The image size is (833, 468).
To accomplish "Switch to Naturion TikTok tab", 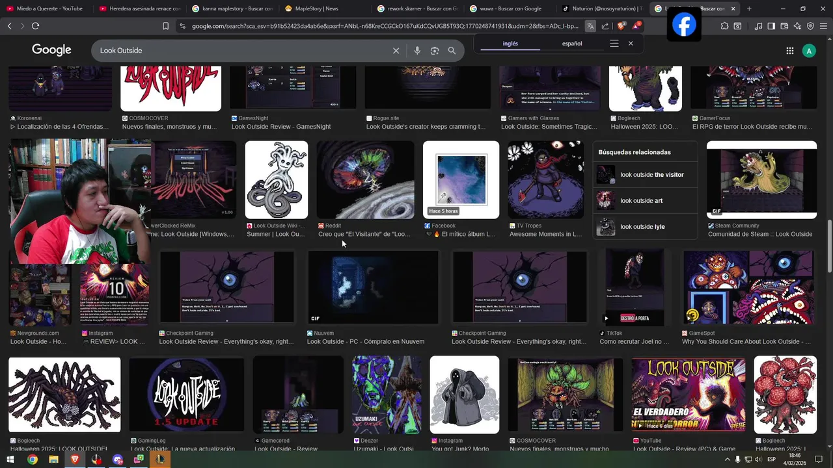I will pyautogui.click(x=602, y=8).
